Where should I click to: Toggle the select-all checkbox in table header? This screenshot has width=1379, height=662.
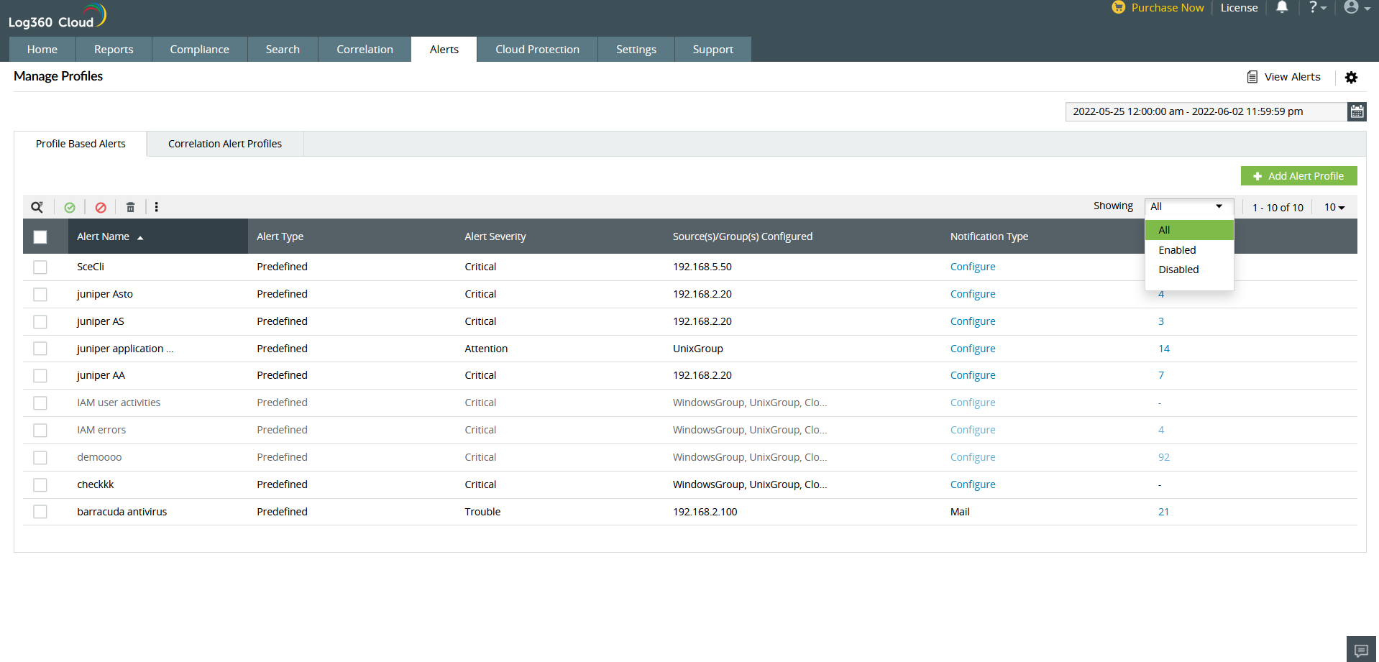pos(40,236)
